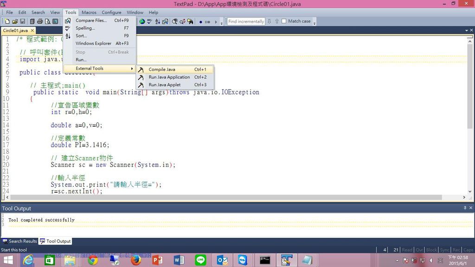Viewport: 475px width, 267px height.
Task: Run spell check from the toolbar ABC icon
Action: click(x=150, y=21)
